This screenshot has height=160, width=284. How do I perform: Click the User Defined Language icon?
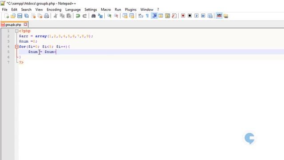[x=161, y=16]
